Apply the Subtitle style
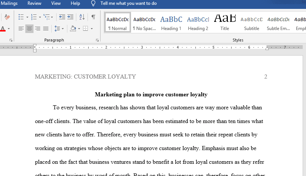This screenshot has height=176, width=306. (x=252, y=23)
